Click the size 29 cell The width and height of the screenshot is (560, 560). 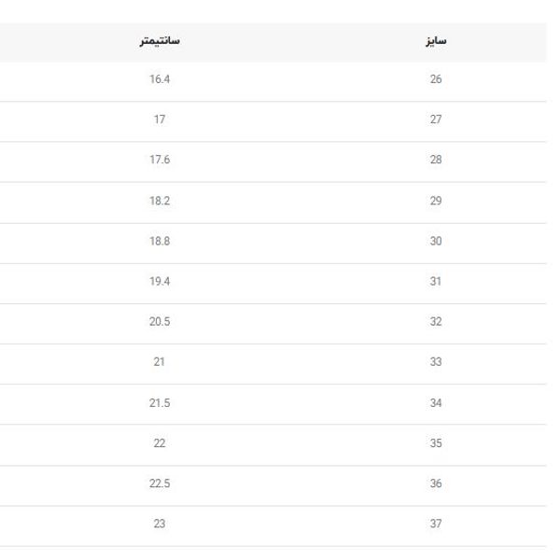436,201
